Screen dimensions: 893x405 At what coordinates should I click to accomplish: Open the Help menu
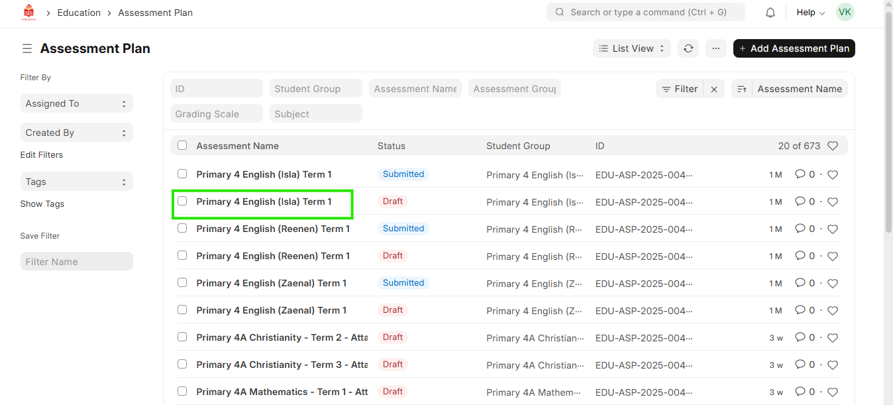tap(810, 13)
